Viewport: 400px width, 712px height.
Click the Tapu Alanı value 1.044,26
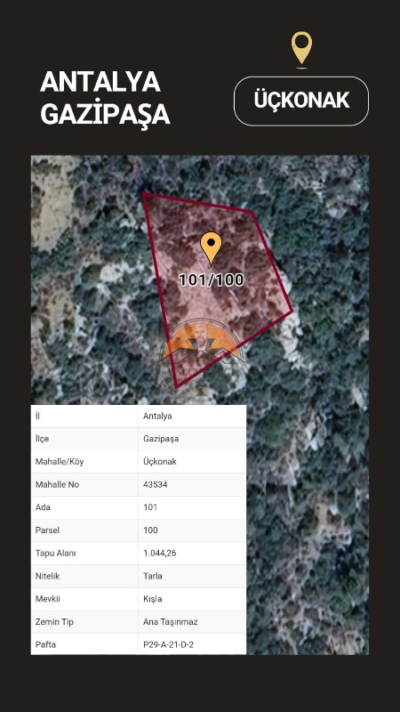tap(159, 553)
